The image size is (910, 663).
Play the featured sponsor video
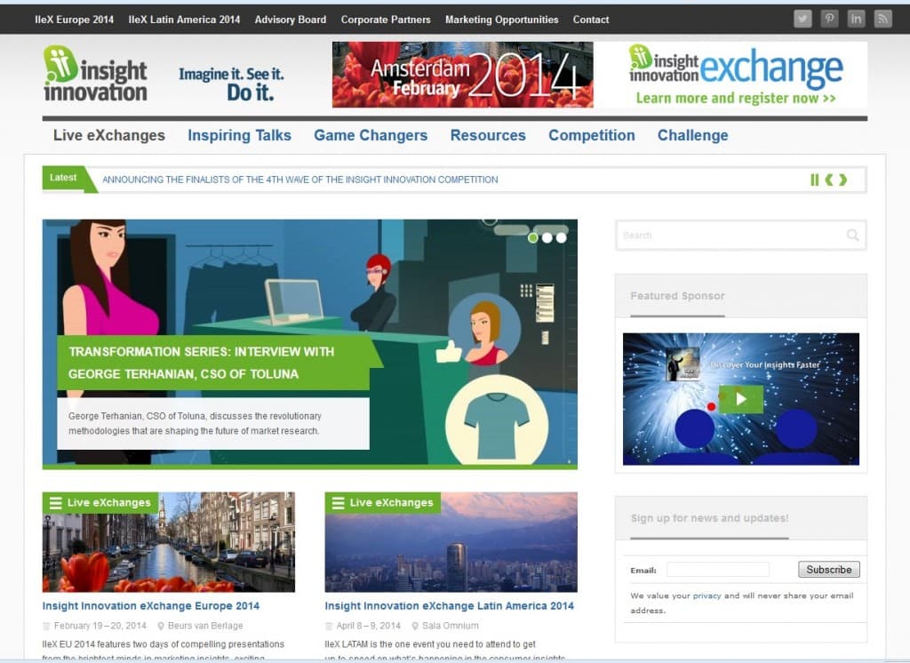pyautogui.click(x=740, y=399)
